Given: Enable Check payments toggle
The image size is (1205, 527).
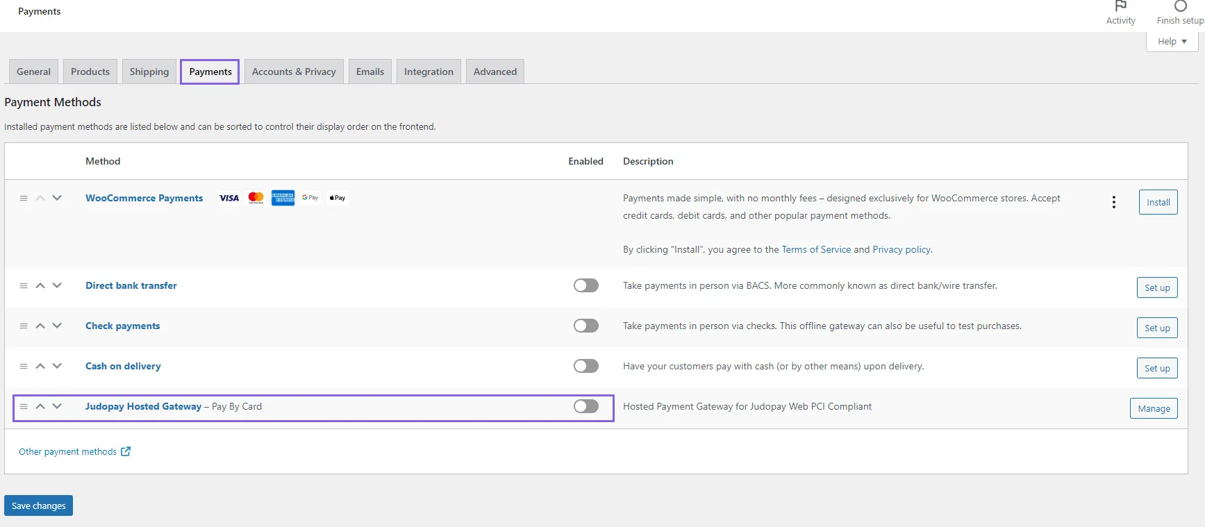Looking at the screenshot, I should tap(586, 326).
